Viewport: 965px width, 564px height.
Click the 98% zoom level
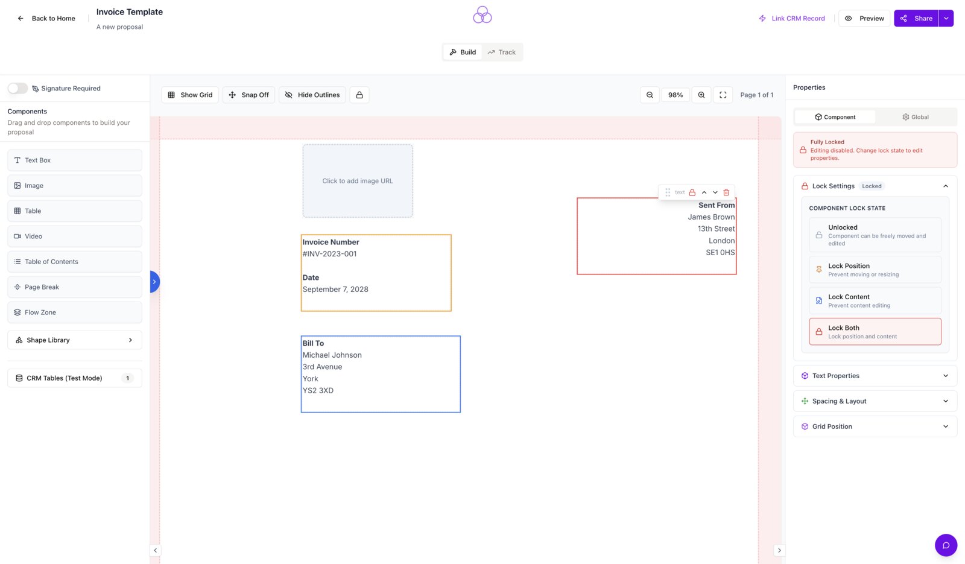(x=675, y=95)
